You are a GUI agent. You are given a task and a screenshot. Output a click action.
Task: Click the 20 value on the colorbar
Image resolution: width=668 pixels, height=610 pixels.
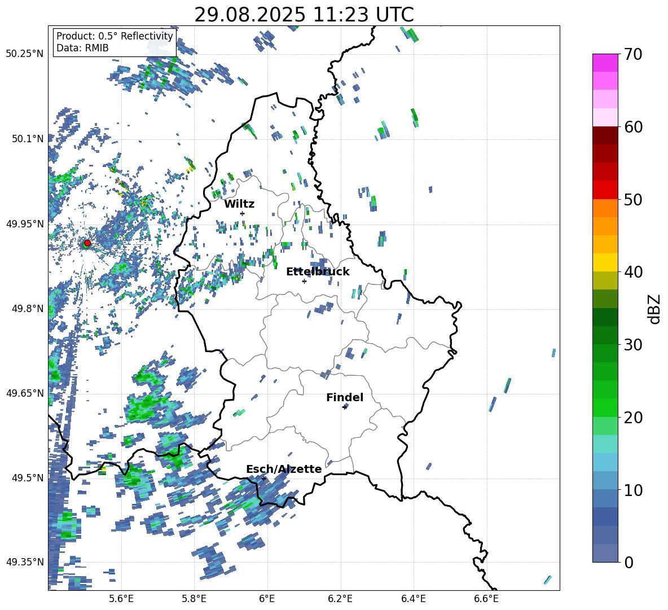tap(633, 418)
